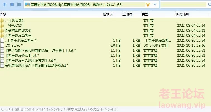The width and height of the screenshot is (211, 112).
Task: Click folder icon of __MACOSX row
Action: (2, 26)
